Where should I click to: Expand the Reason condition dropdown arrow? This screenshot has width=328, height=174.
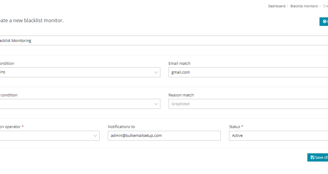156,104
